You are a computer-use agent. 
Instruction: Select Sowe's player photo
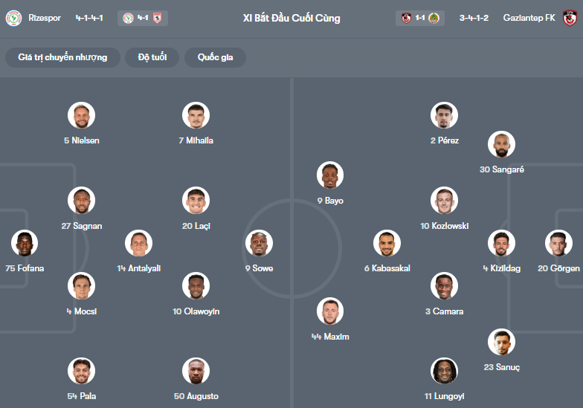[x=260, y=243]
